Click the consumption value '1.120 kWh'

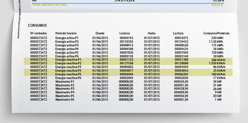[216, 42]
